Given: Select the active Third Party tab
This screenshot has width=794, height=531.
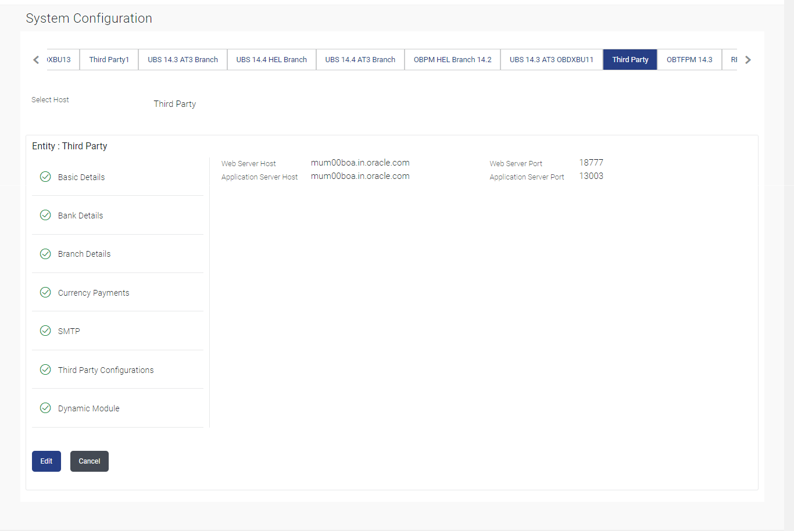Looking at the screenshot, I should click(x=630, y=59).
